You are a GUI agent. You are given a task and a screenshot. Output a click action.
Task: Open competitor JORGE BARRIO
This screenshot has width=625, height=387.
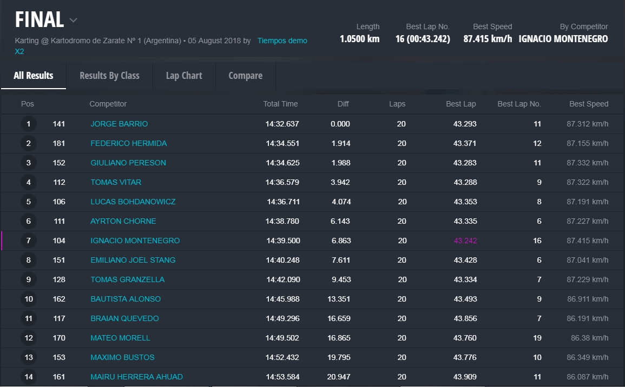pyautogui.click(x=119, y=124)
